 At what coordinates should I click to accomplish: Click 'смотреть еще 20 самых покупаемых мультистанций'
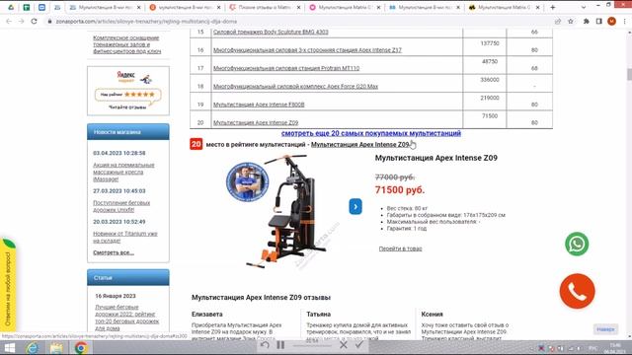(x=371, y=133)
